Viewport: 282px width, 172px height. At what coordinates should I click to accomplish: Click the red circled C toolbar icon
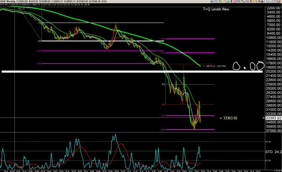(x=235, y=1)
